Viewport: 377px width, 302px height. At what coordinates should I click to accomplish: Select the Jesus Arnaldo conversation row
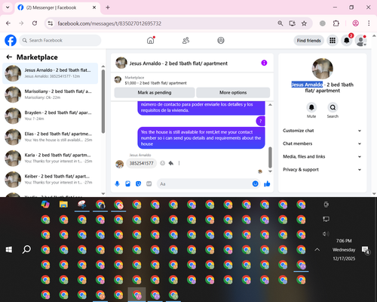pyautogui.click(x=51, y=73)
